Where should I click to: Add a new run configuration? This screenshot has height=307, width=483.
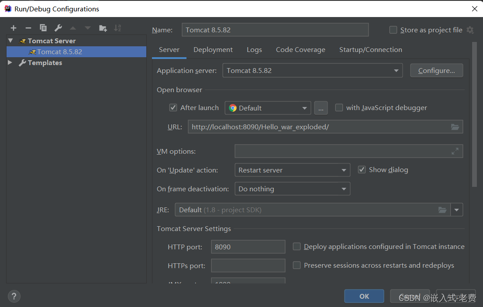[13, 28]
